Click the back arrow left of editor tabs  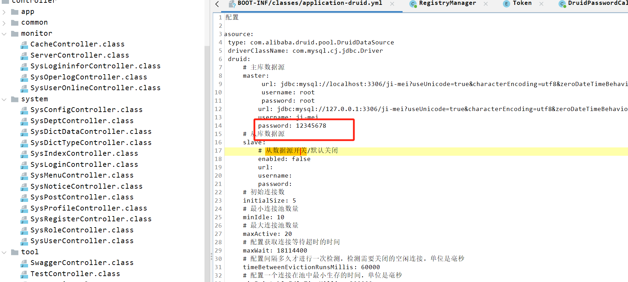coord(217,4)
